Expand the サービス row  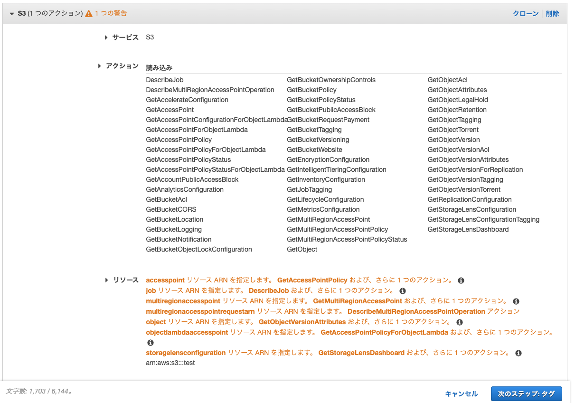coord(106,37)
